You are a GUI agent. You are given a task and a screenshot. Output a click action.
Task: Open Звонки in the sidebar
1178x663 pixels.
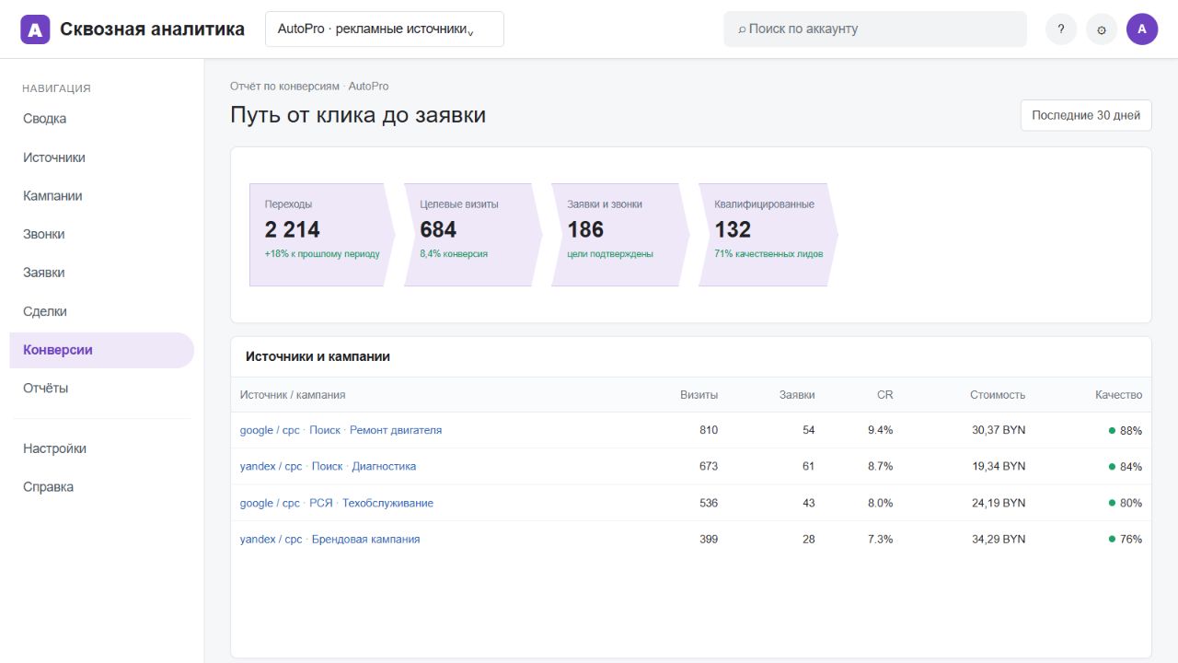coord(102,234)
